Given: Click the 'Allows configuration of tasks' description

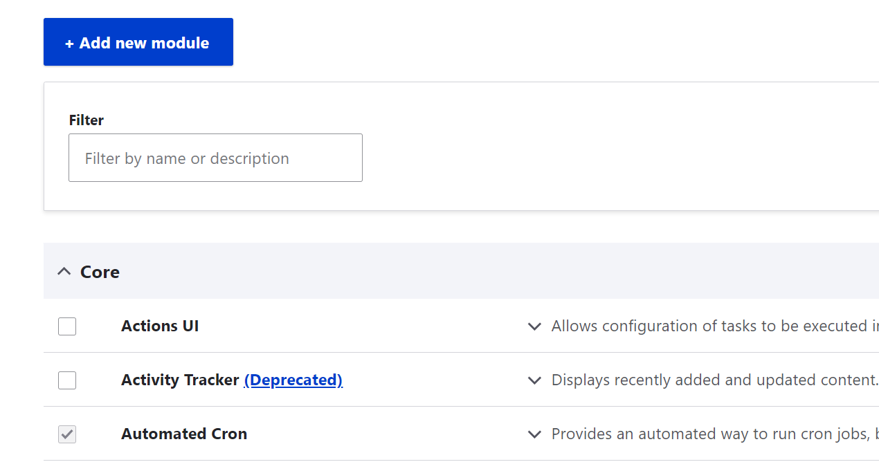Looking at the screenshot, I should pos(715,326).
